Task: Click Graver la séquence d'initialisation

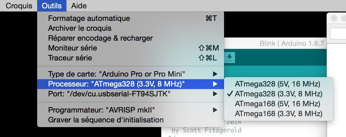Action: tap(106, 120)
